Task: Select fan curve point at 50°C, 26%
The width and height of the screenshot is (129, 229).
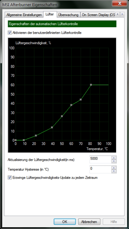Action: pos(62,116)
